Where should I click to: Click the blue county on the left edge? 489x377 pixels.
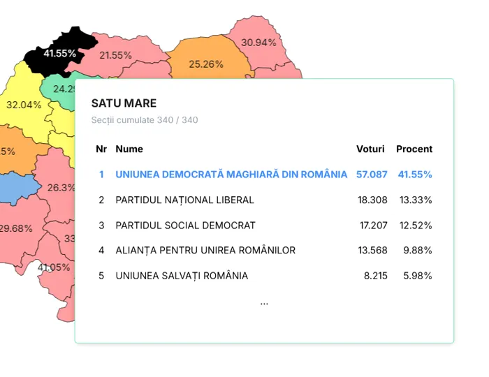click(15, 187)
